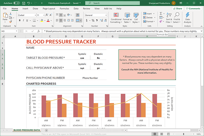Open Data Analysis lightning icon
This screenshot has height=136, width=204.
click(x=187, y=15)
